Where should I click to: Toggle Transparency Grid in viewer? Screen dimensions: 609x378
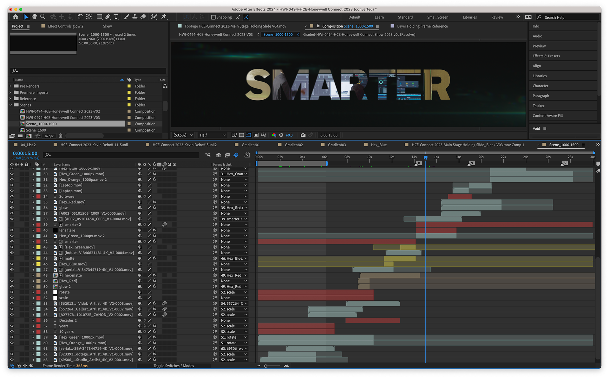point(242,135)
